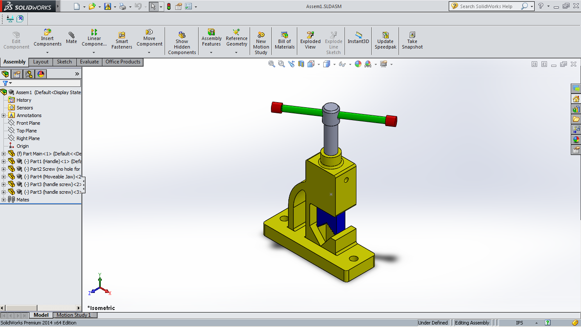Click the Print icon in top toolbar
581x327 pixels.
[122, 6]
